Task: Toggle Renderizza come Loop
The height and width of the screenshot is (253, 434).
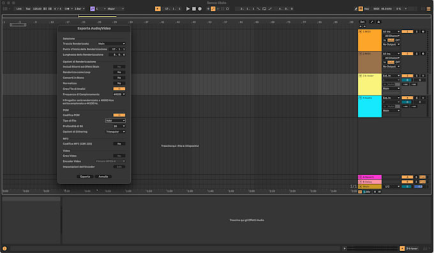Action: coord(119,72)
